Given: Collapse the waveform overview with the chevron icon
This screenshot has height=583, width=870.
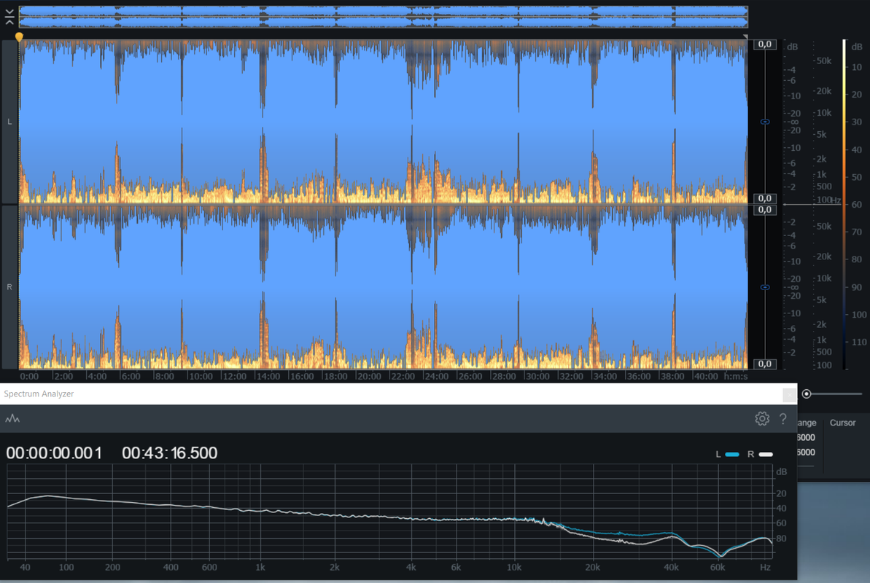Looking at the screenshot, I should click(9, 17).
